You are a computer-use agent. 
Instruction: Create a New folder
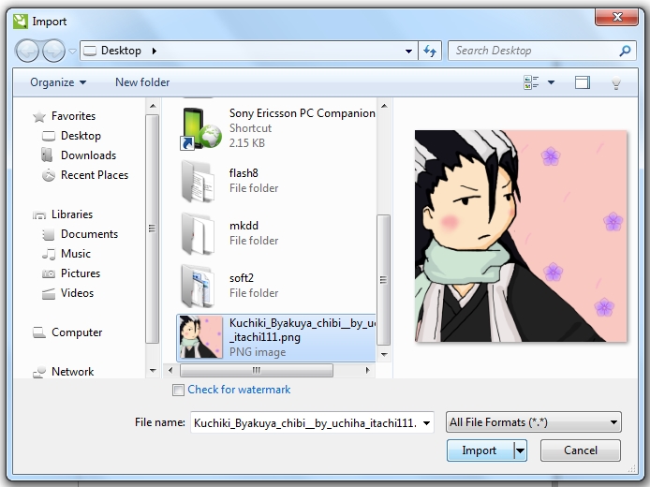click(142, 82)
